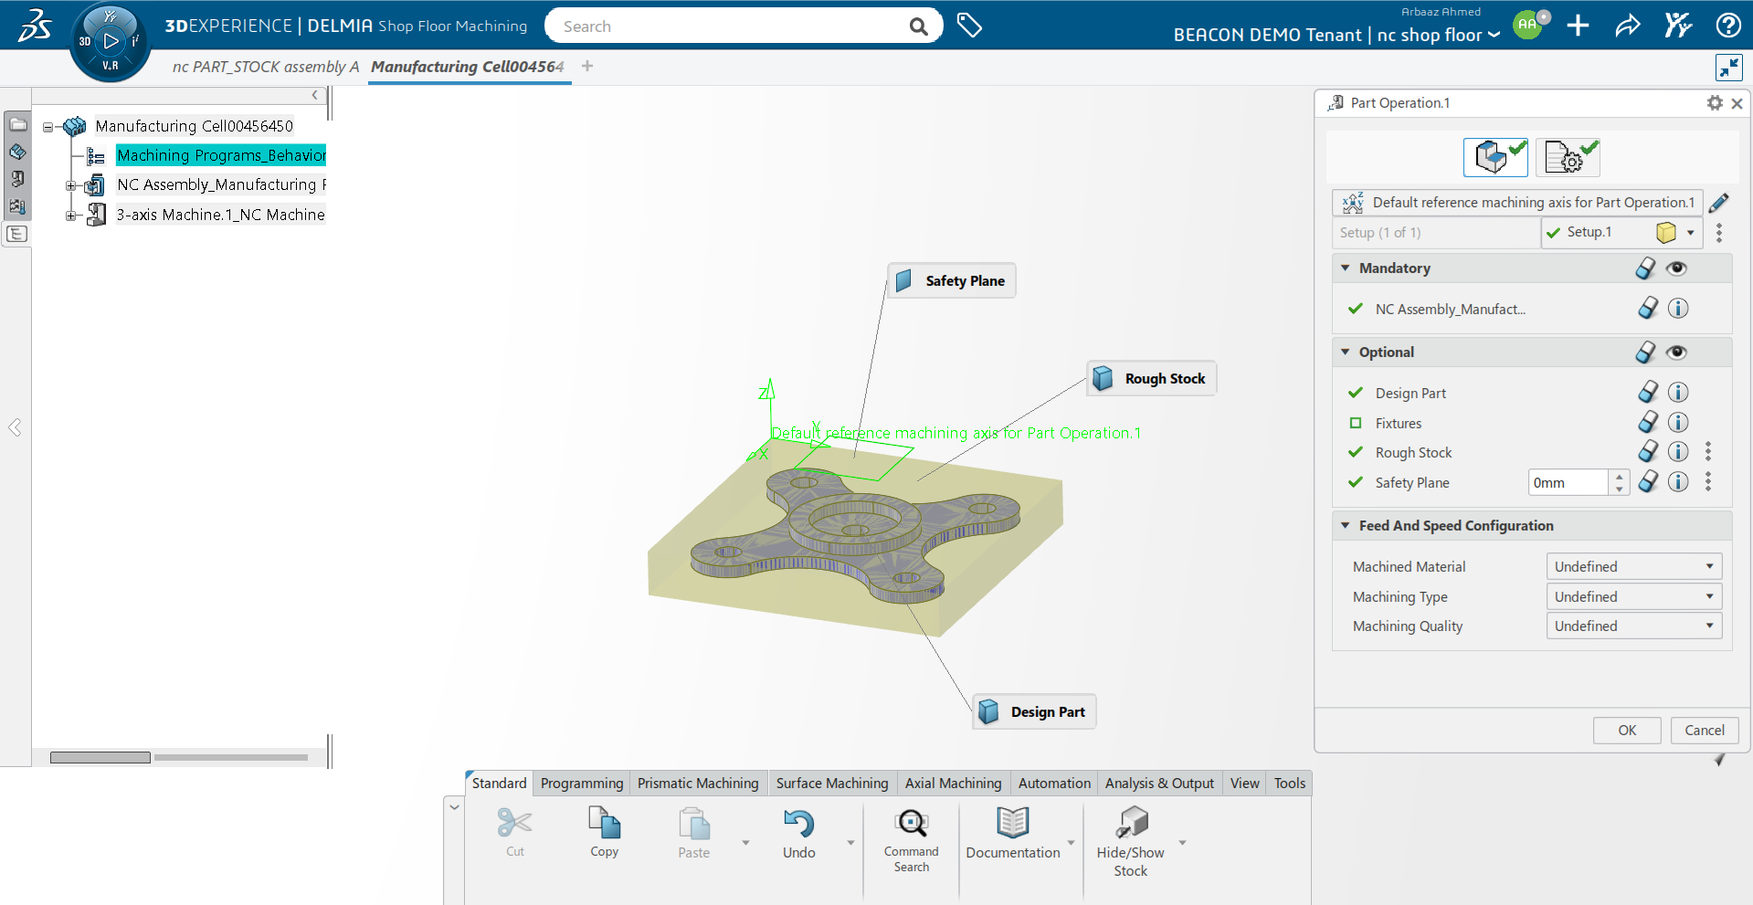Click the Share arrow icon

click(1628, 26)
